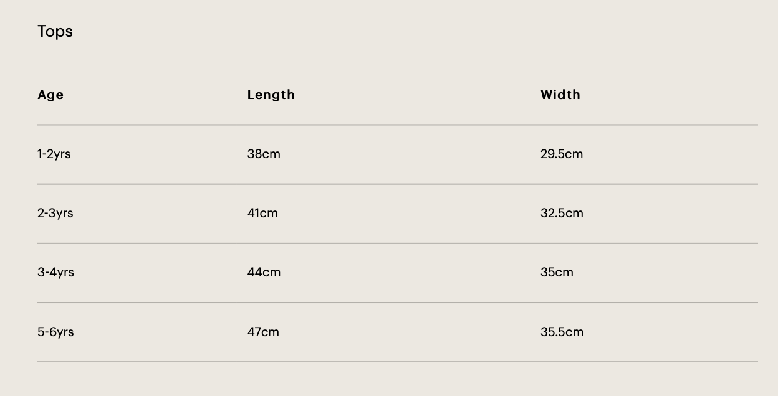
Task: Click the Tops section heading
Action: [x=55, y=31]
